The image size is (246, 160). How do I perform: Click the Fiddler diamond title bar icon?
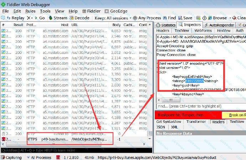pos(3,5)
